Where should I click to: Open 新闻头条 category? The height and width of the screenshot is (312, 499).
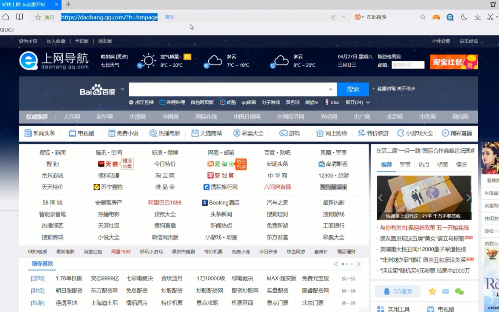pyautogui.click(x=40, y=133)
